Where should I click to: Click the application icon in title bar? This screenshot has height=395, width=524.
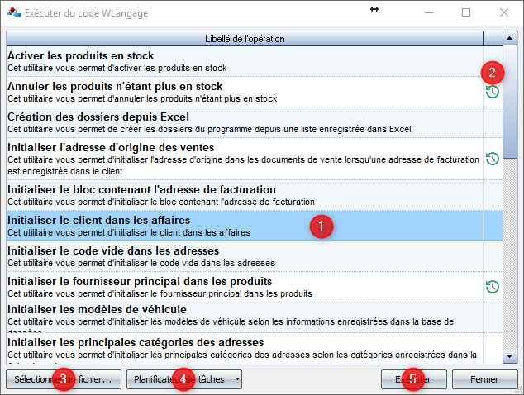14,13
